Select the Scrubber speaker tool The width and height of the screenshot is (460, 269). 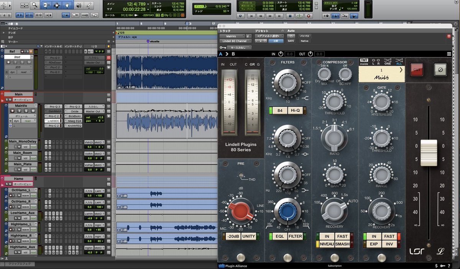(79, 5)
